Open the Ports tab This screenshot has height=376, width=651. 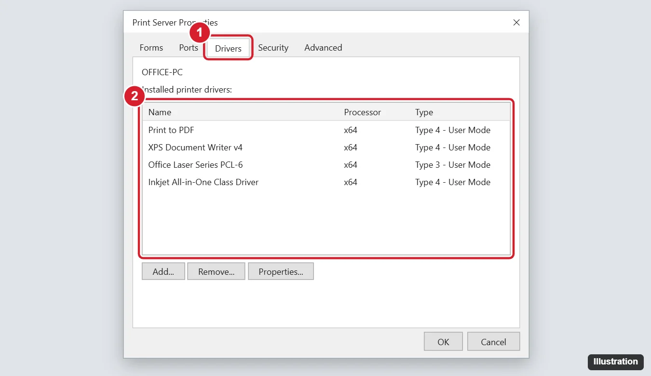pyautogui.click(x=189, y=48)
